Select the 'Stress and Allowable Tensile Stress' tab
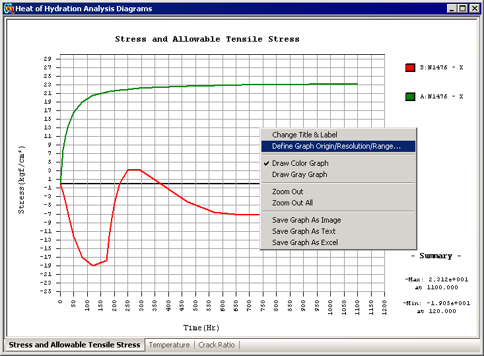Viewport: 484px width, 356px height. 74,345
